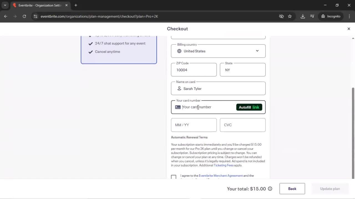Click the Incognito profile indicator
The image size is (355, 199).
pos(331,16)
